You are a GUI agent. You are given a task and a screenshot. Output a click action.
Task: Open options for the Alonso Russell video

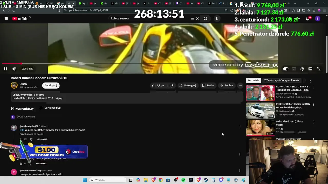313,87
